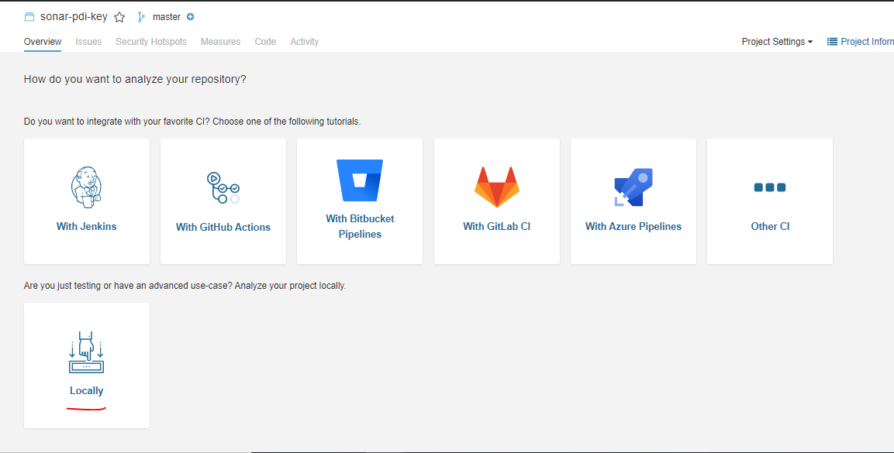Open the Security Hotspots tab
Viewport: 894px width, 453px height.
click(x=150, y=41)
